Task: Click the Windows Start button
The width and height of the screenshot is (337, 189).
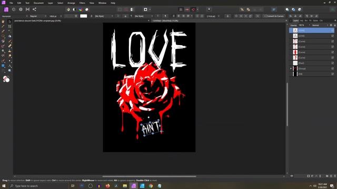Action: [x=4, y=186]
